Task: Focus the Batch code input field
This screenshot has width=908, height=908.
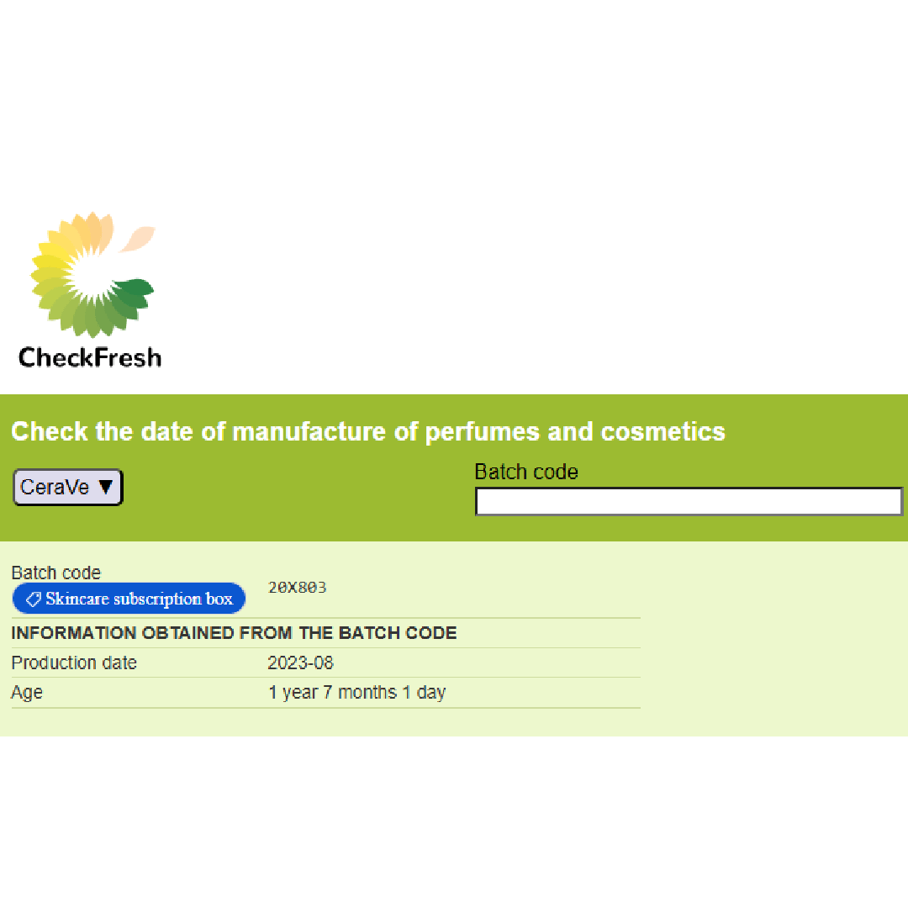Action: (689, 501)
